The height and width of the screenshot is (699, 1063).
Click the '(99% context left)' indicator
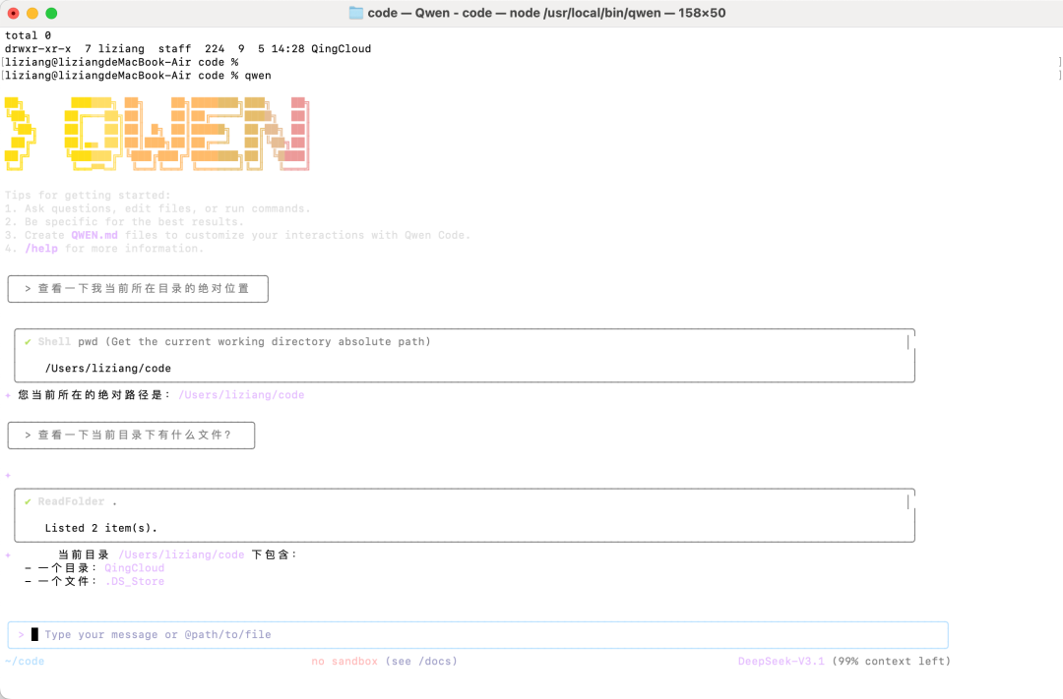pos(892,661)
